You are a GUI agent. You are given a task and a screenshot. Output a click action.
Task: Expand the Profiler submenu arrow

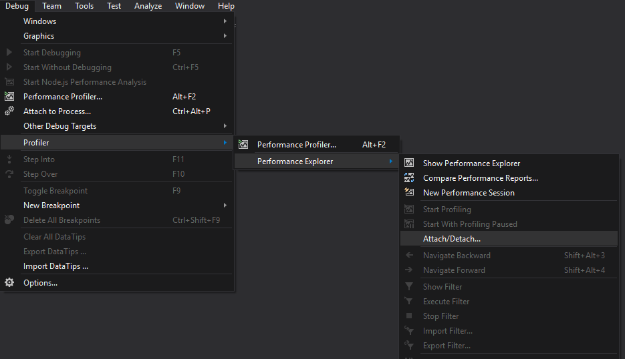pyautogui.click(x=225, y=143)
